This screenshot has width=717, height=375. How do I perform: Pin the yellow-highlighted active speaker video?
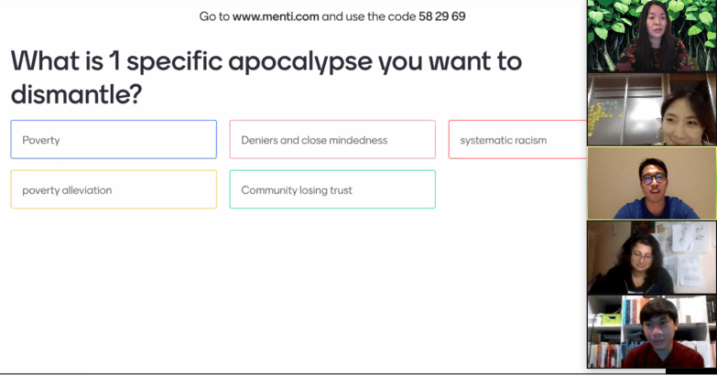651,183
